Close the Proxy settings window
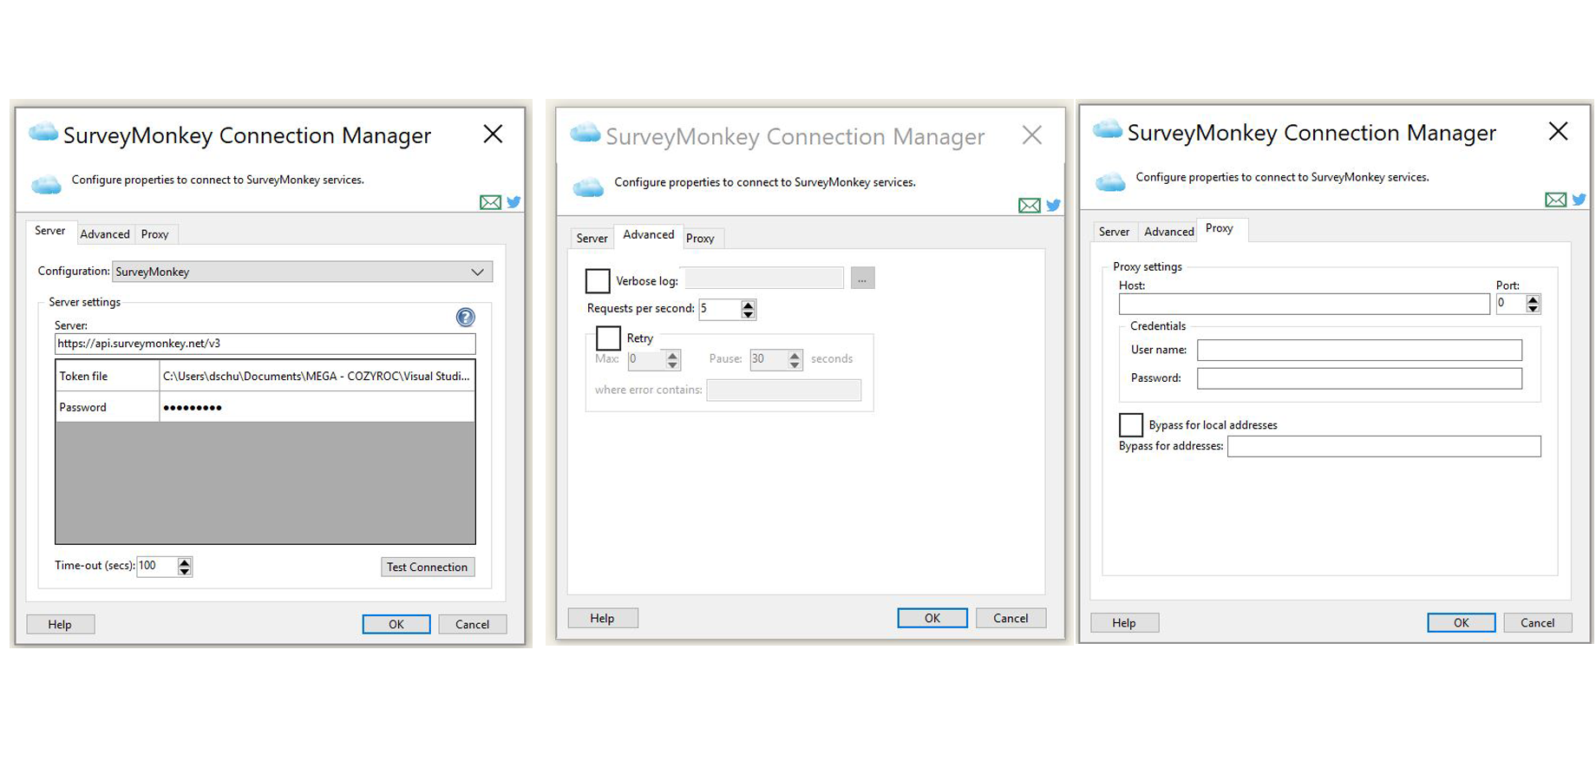Viewport: 1596px width, 781px height. tap(1558, 131)
